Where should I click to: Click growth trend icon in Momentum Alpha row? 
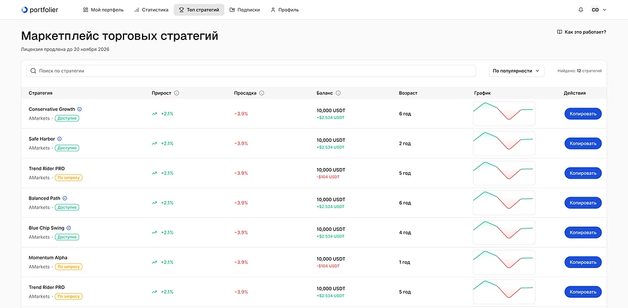[x=154, y=262]
